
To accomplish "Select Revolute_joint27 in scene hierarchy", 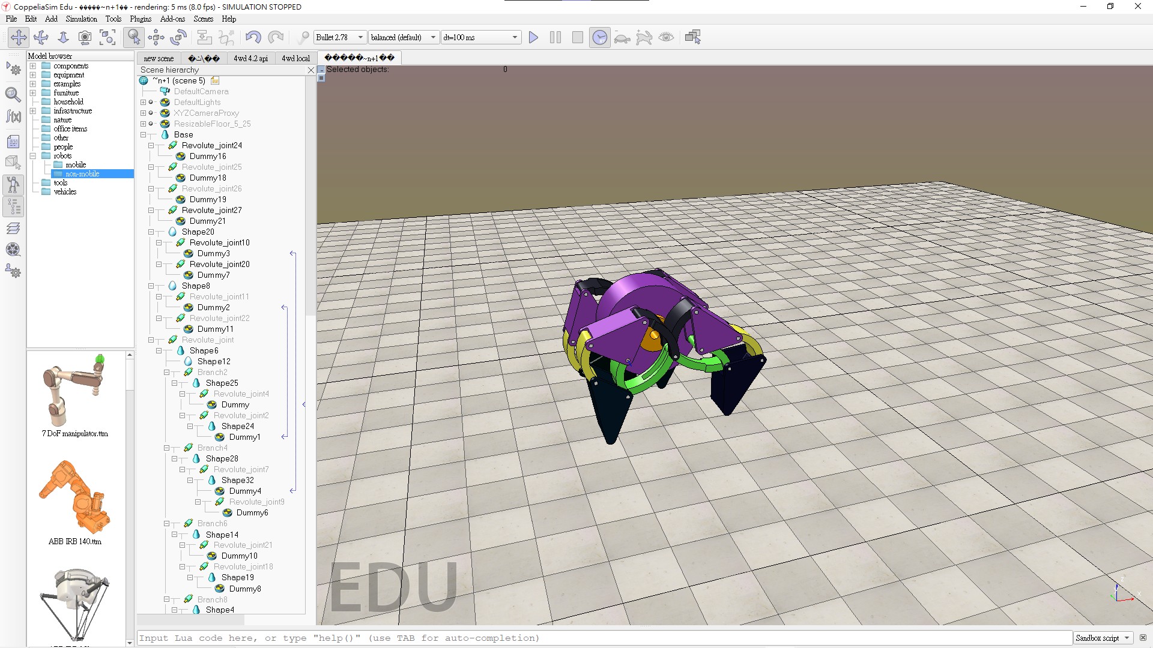I will [x=212, y=211].
